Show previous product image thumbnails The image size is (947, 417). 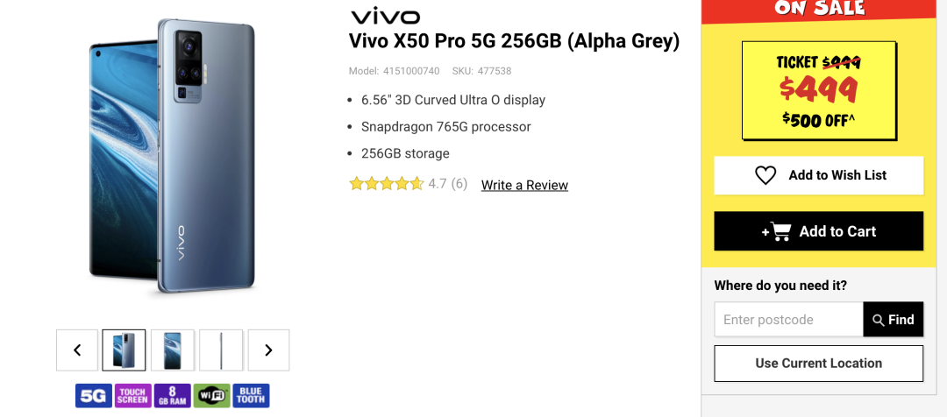click(77, 350)
